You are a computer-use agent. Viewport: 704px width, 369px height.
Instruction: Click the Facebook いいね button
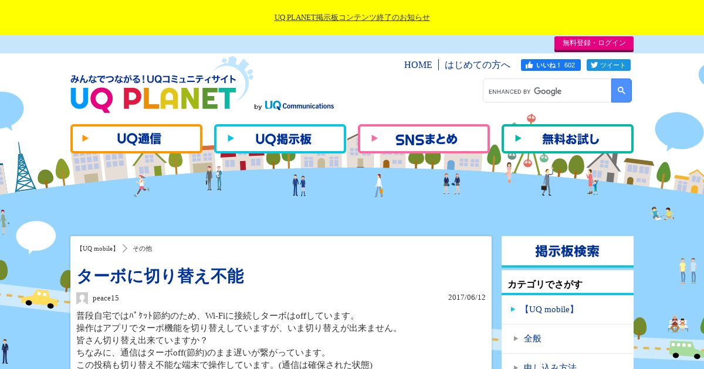click(x=551, y=65)
